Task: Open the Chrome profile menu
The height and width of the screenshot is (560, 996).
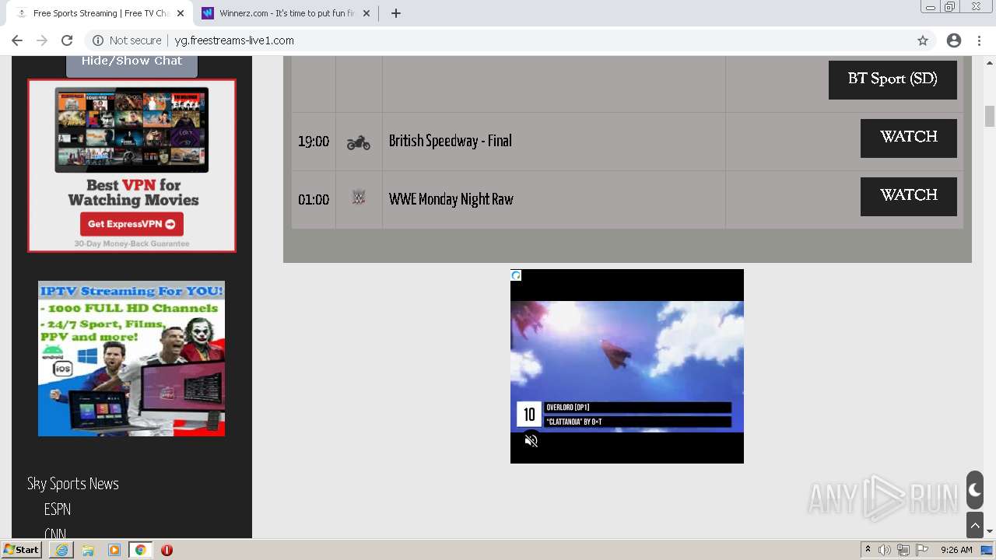Action: (x=954, y=40)
